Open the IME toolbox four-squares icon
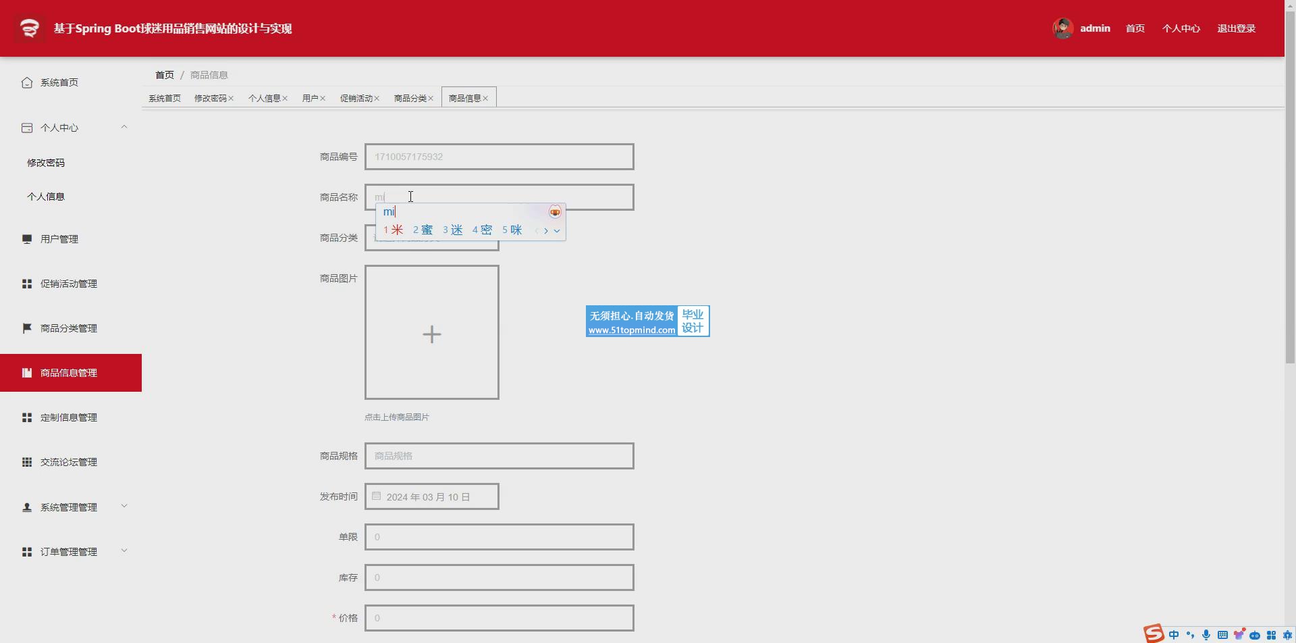Screen dimensions: 1296x643 [1271, 636]
